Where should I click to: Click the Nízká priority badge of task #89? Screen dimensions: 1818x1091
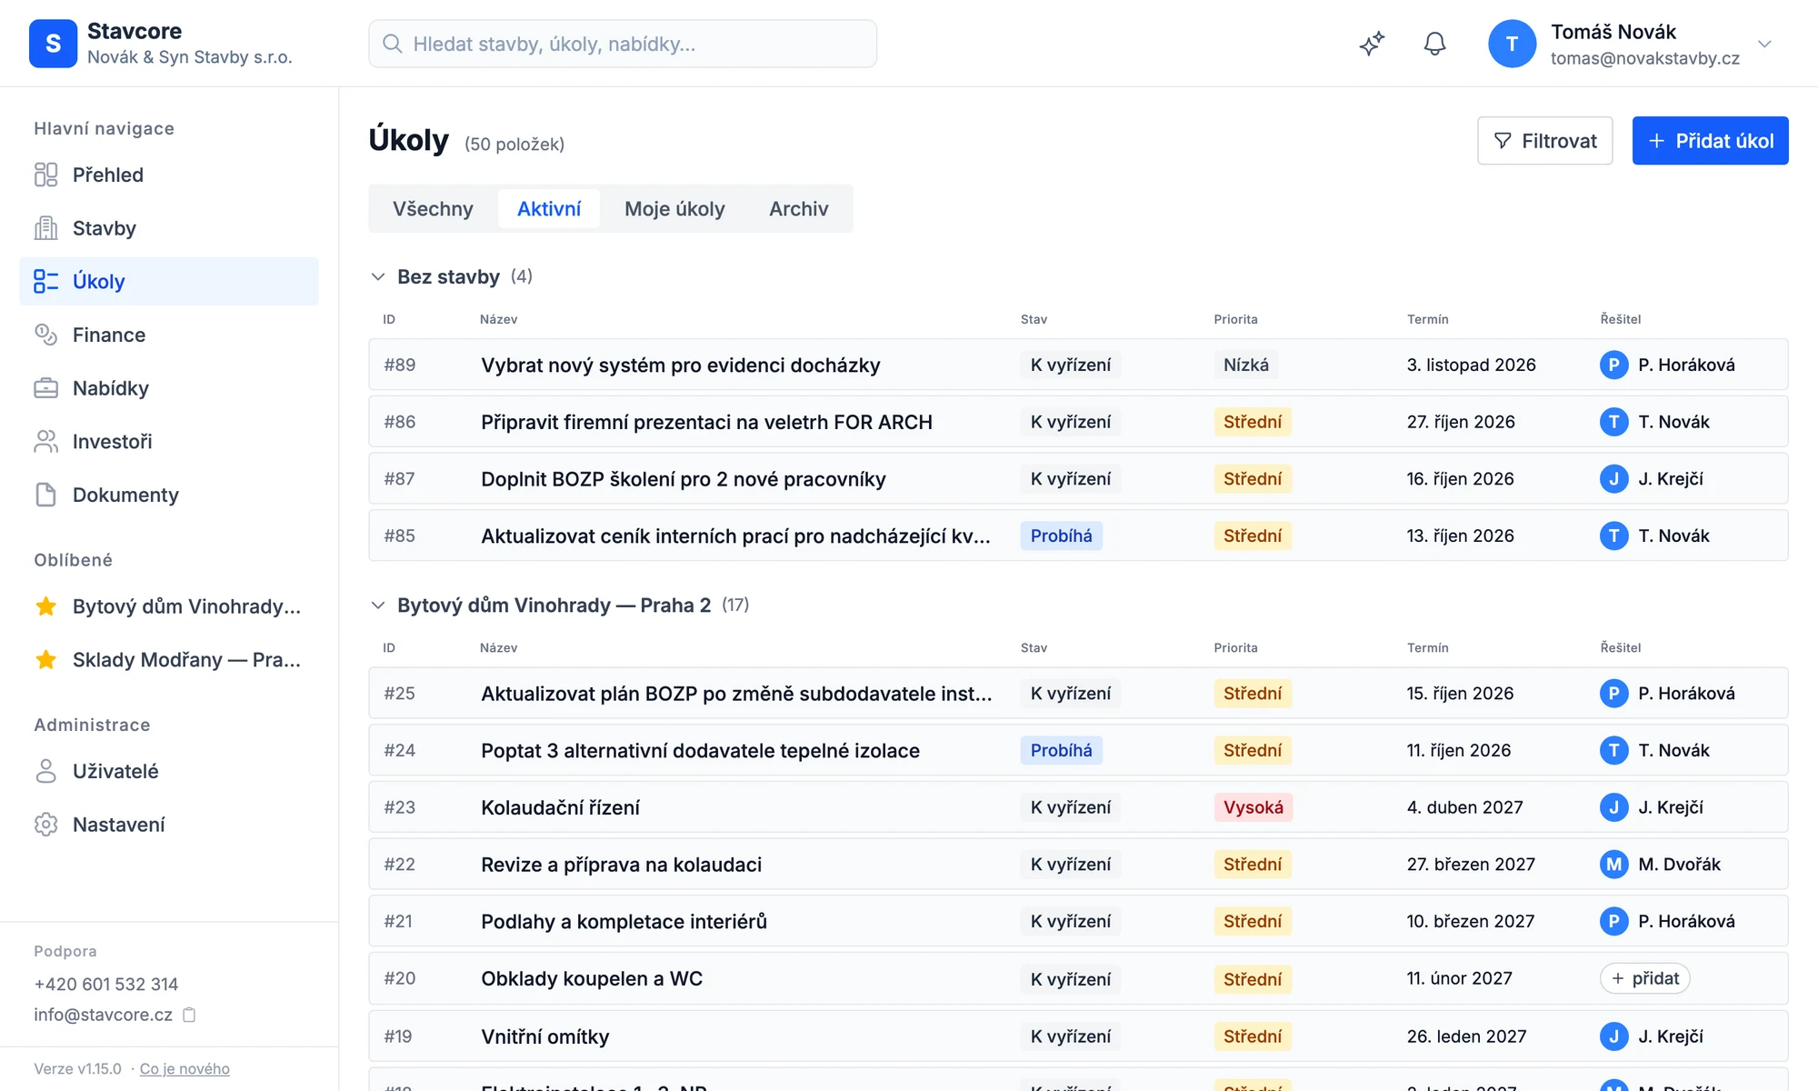1245,365
